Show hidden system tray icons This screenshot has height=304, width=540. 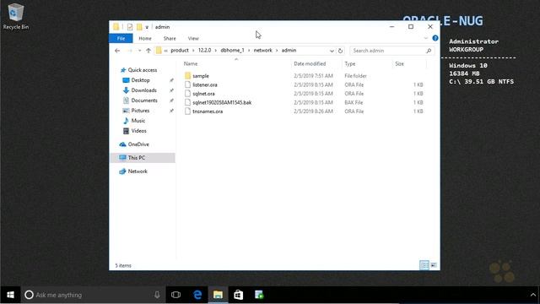tap(533, 295)
